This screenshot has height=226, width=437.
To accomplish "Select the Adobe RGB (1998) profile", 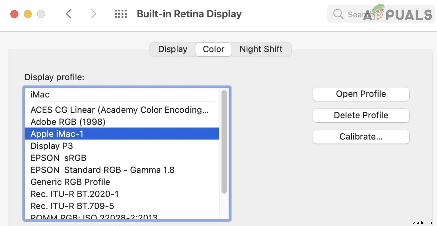I will click(x=68, y=122).
